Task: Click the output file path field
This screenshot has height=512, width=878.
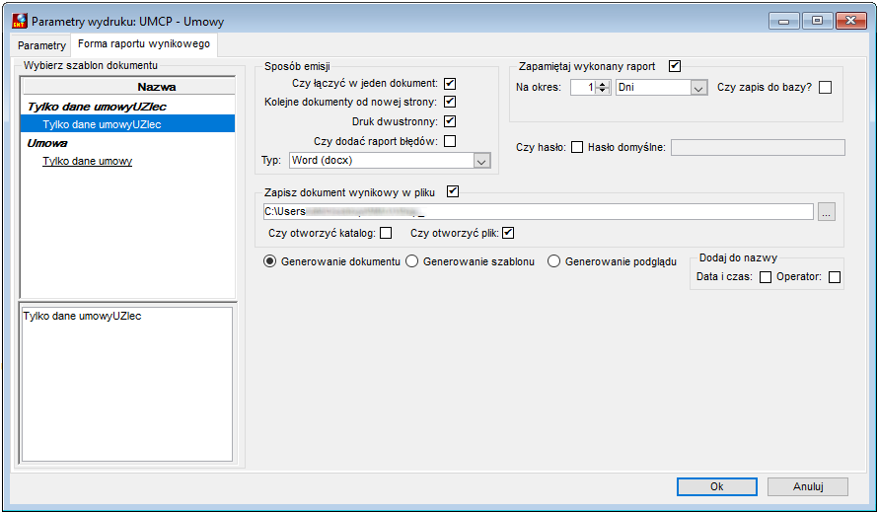Action: (538, 212)
